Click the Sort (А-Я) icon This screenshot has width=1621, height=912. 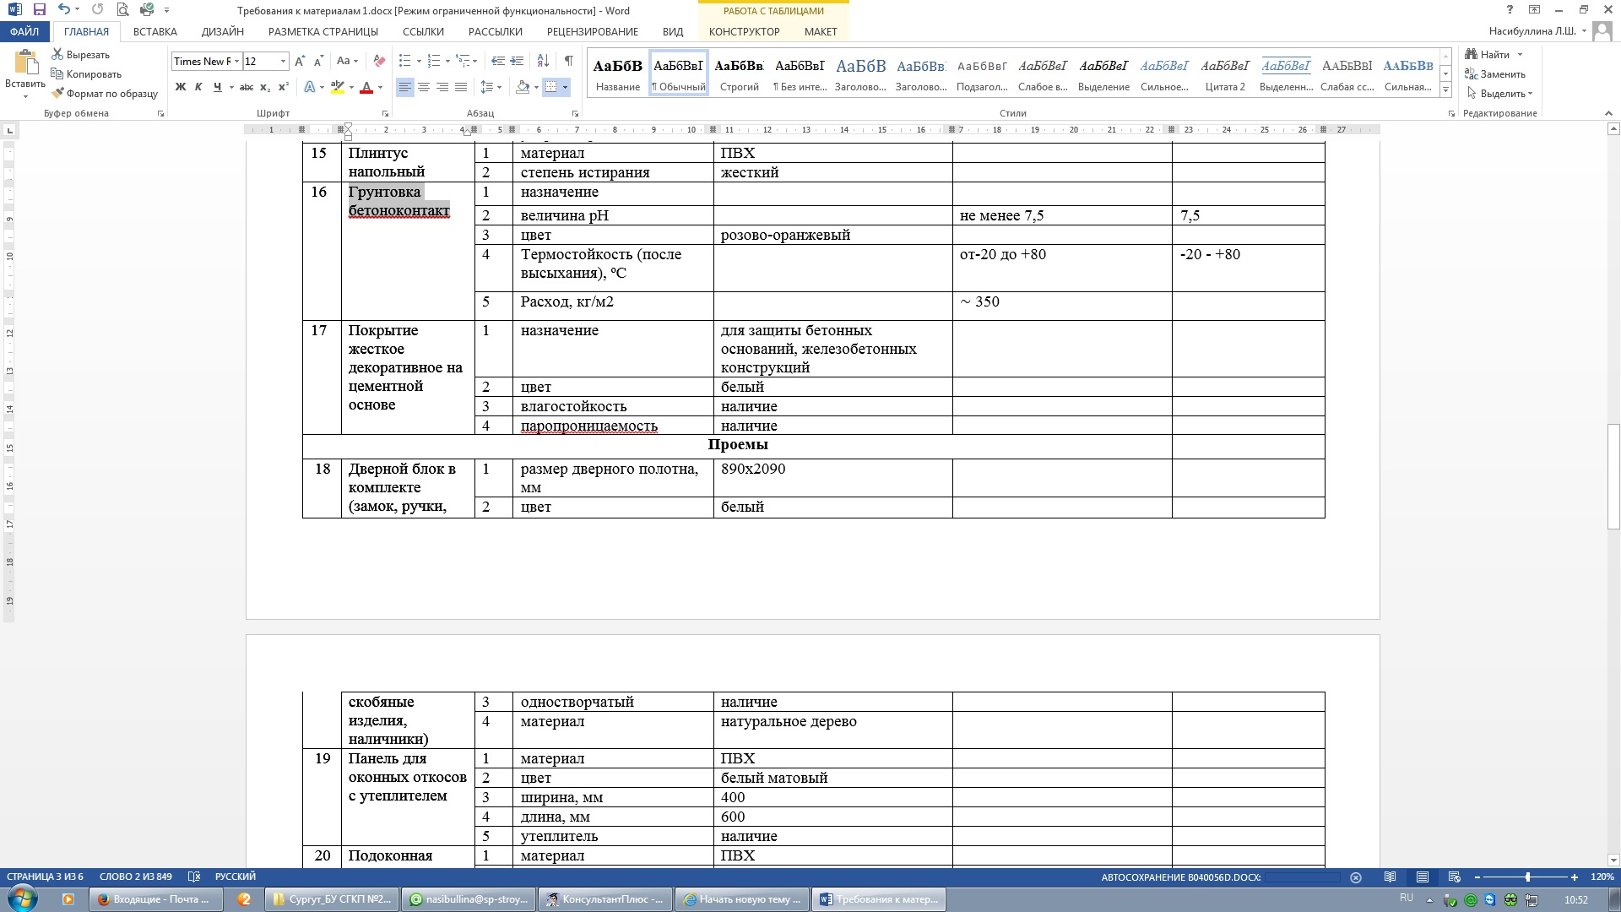click(543, 61)
